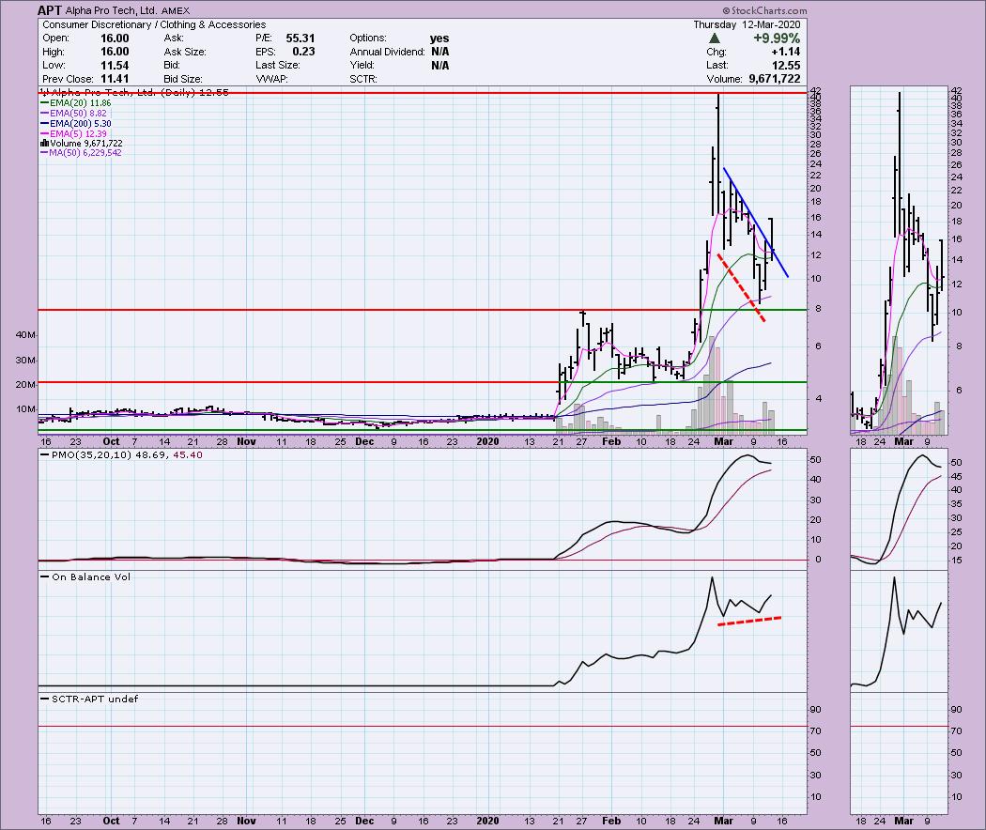Select the APT ticker symbol in header

coord(49,10)
